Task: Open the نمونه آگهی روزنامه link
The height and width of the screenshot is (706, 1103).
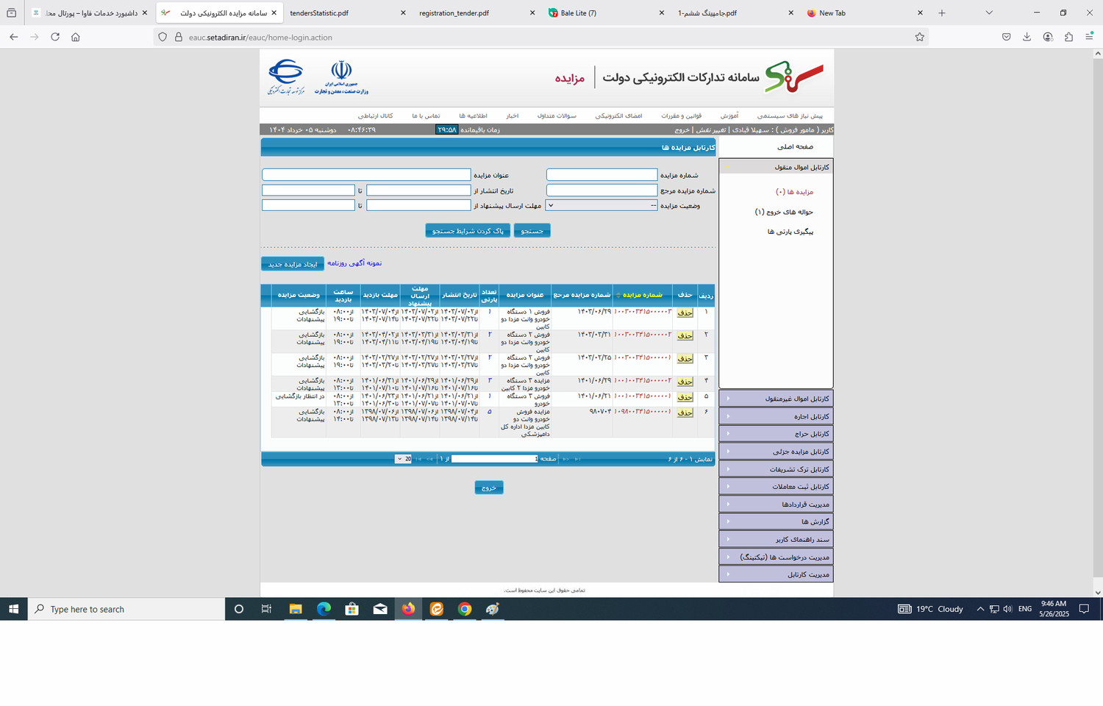Action: 354,263
